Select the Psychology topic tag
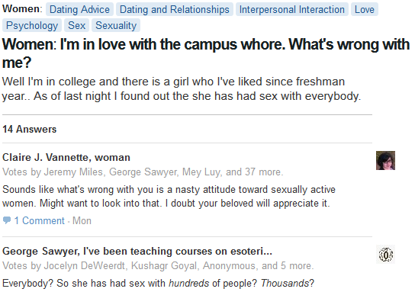 (32, 25)
